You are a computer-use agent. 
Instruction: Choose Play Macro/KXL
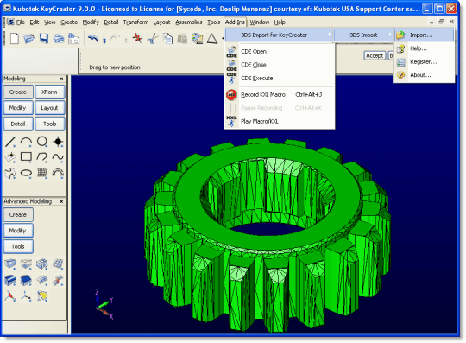pyautogui.click(x=280, y=121)
